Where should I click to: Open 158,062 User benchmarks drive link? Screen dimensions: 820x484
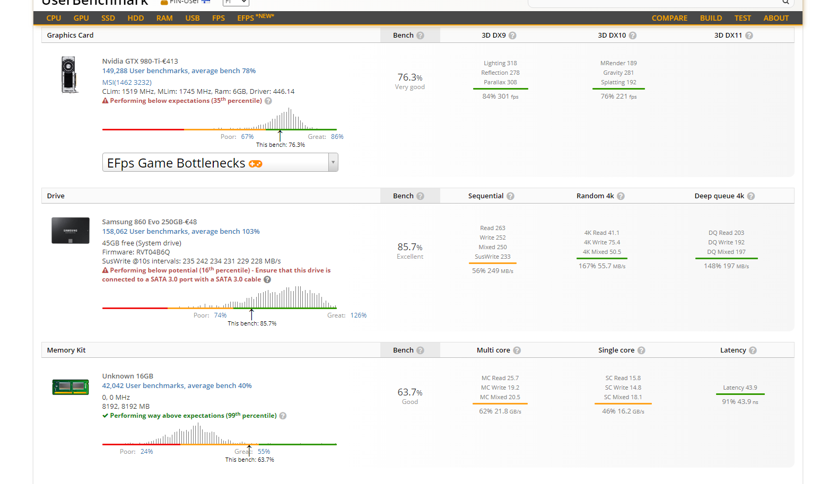click(x=181, y=232)
